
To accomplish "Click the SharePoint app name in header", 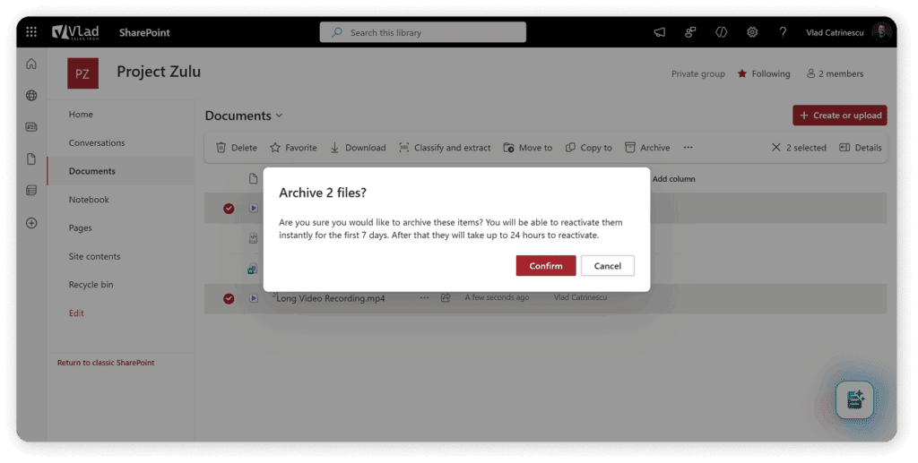I will (x=144, y=33).
